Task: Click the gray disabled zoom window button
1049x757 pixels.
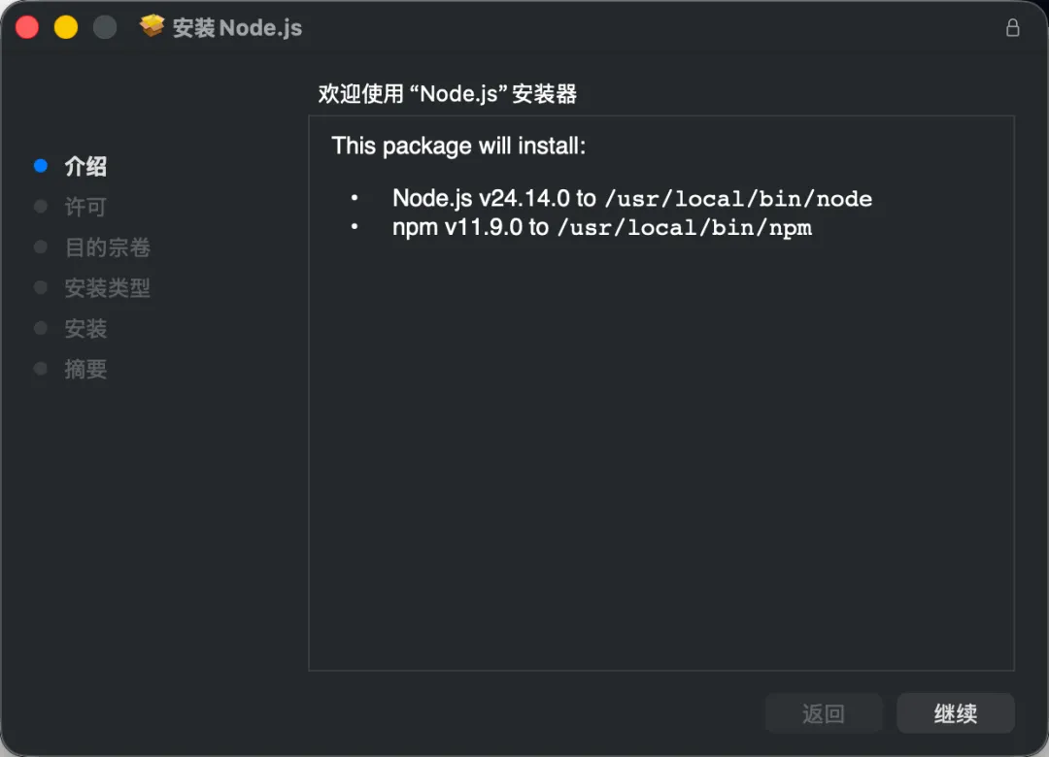Action: tap(105, 27)
